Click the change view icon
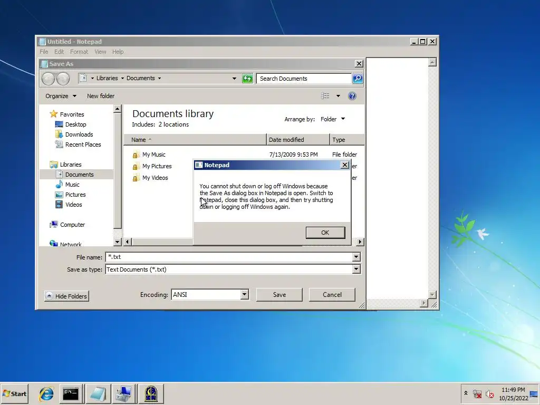Image resolution: width=540 pixels, height=405 pixels. coord(325,96)
